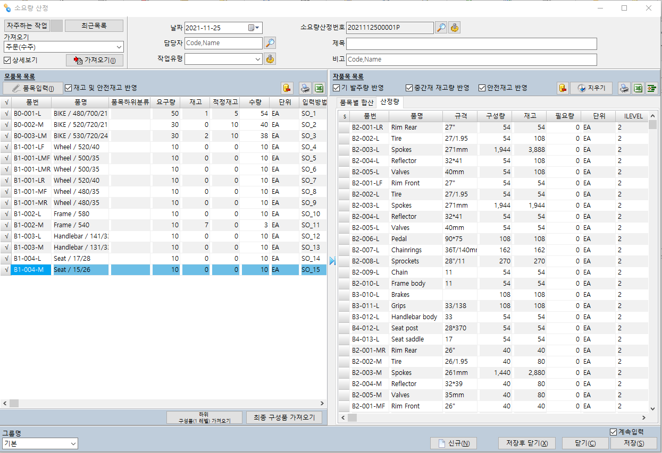Viewport: 662px width, 453px height.
Task: Click the Excel export icon in 모품목 목록 toolbar
Action: tap(319, 88)
